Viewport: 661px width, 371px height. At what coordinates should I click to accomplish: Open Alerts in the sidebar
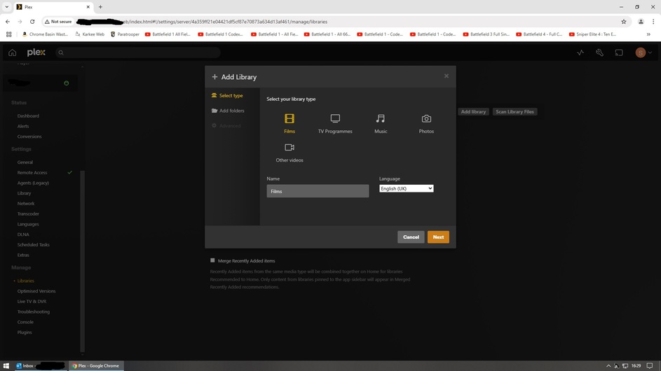click(x=23, y=126)
